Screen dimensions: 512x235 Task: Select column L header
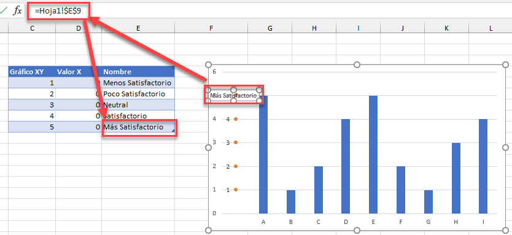491,28
